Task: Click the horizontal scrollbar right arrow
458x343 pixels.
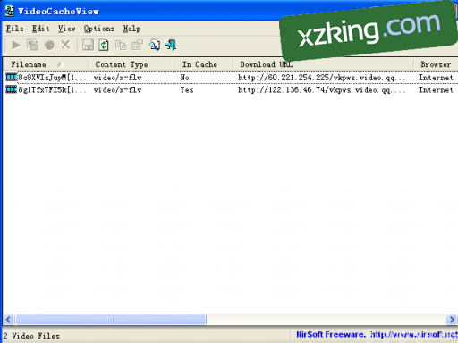Action: (x=452, y=320)
